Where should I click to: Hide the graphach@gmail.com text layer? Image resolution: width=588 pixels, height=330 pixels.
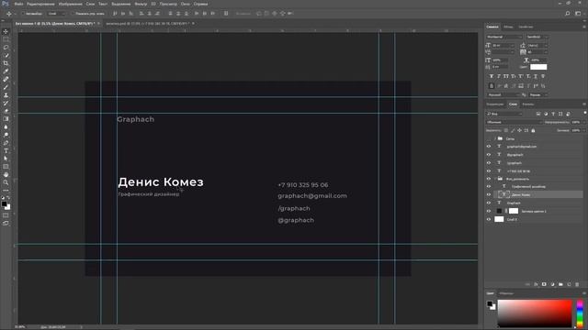(489, 147)
